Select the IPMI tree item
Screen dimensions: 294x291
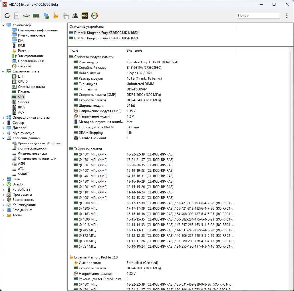21,46
